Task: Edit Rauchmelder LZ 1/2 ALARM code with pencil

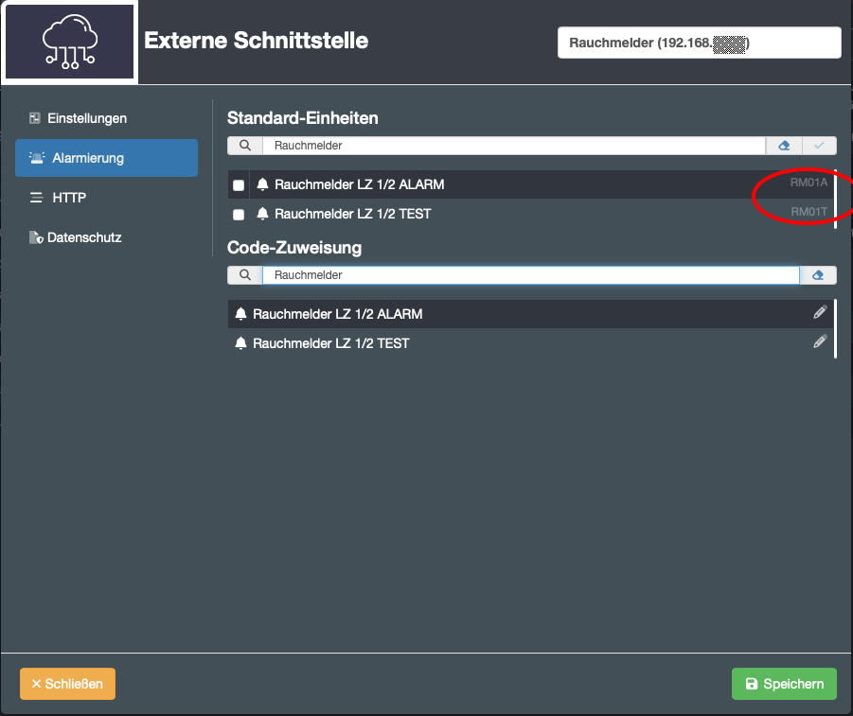Action: click(820, 313)
